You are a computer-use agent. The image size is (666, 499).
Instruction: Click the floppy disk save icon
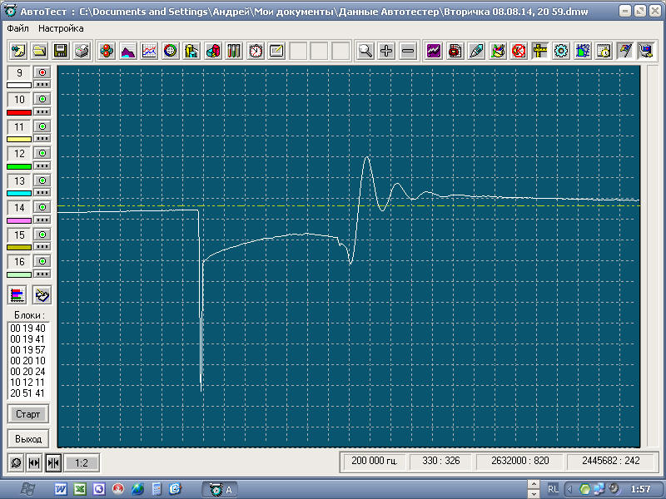[61, 51]
